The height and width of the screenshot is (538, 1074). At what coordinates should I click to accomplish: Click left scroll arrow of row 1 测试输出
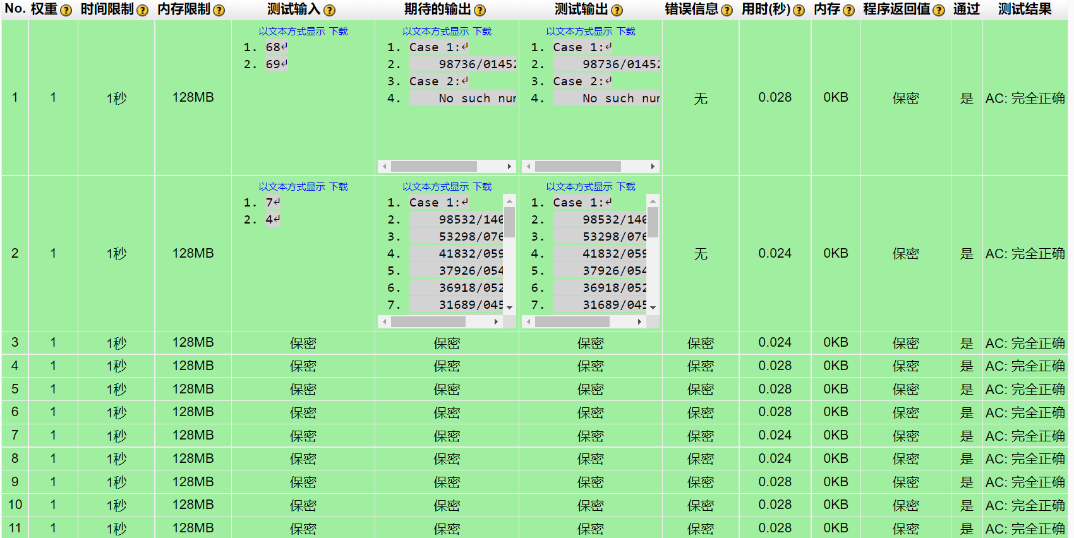[x=528, y=167]
